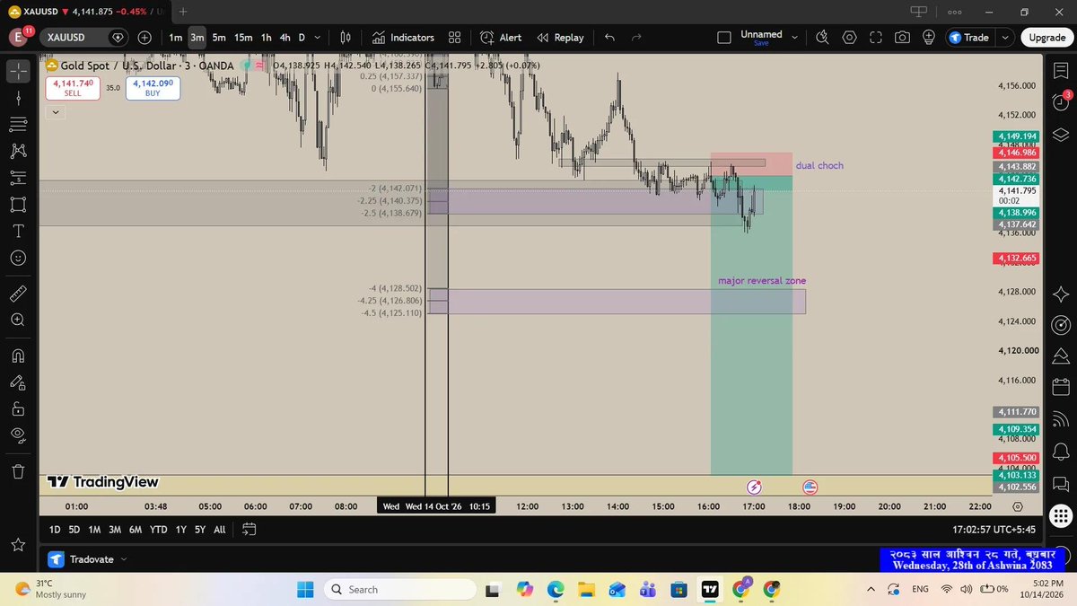Toggle lock all drawing tools

[19, 409]
